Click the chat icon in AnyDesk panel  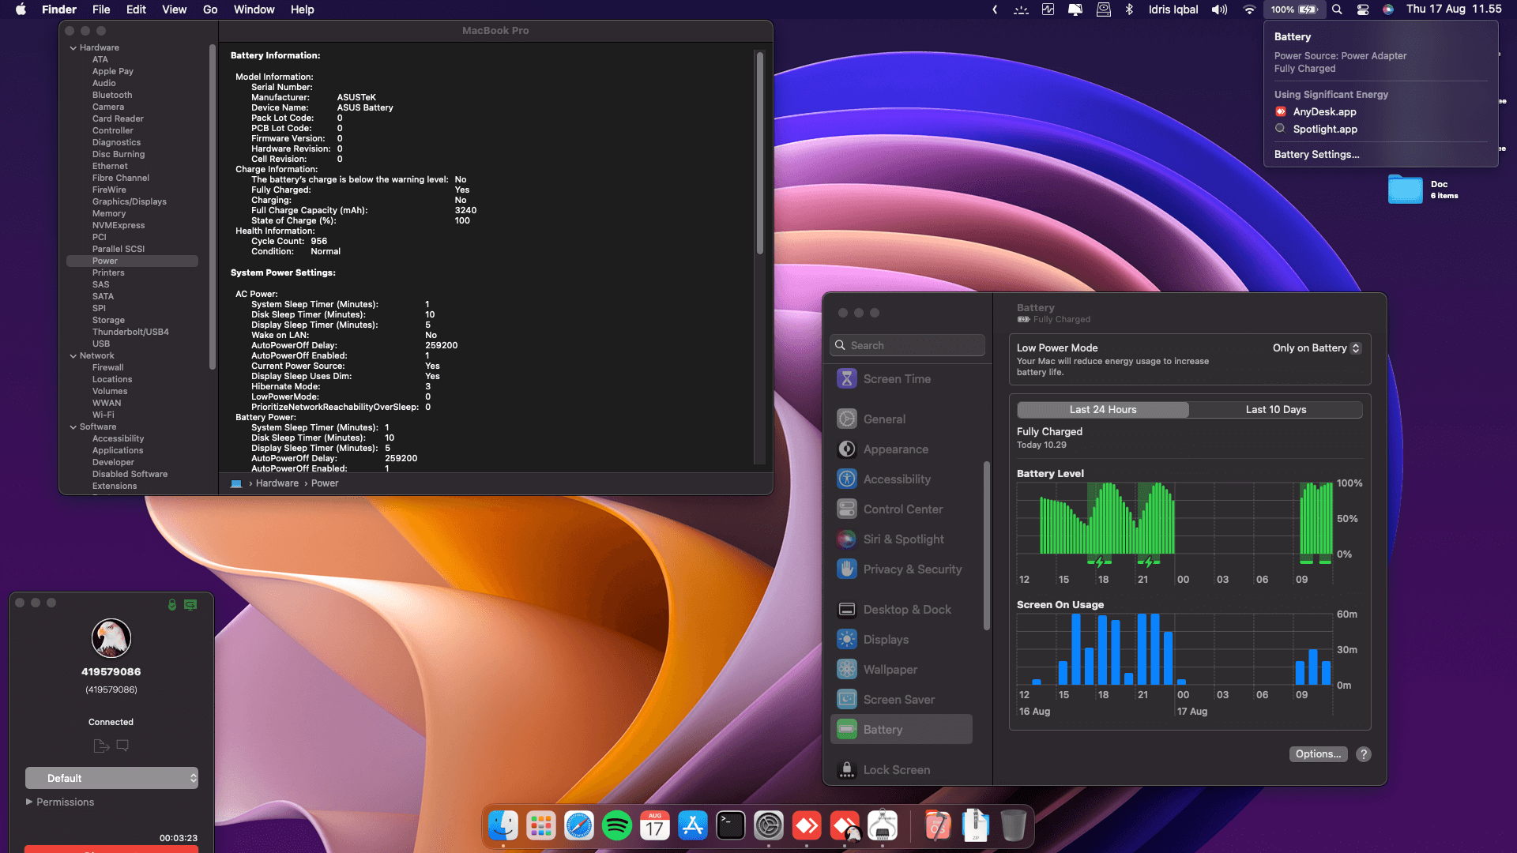[x=122, y=746]
